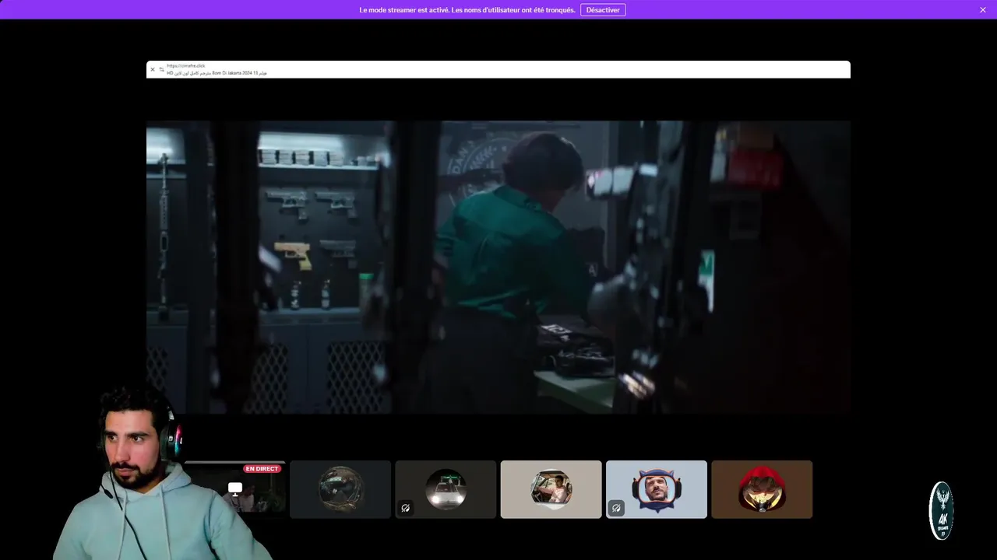Screen dimensions: 997x560
Task: Click the 'Le mode streamer est activé' message
Action: pos(467,10)
